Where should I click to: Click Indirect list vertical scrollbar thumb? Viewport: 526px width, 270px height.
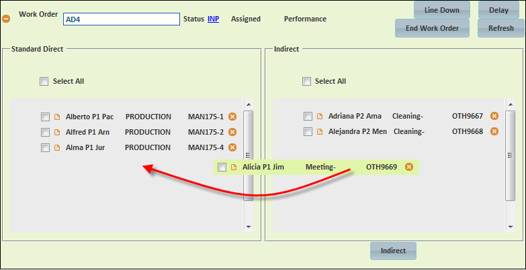511,155
